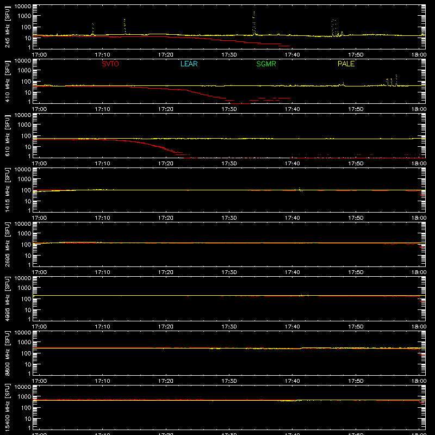Click the 10000 y-axis label of the 245 MHz panel
Viewport: 435px width, 435px height.
[23, 6]
